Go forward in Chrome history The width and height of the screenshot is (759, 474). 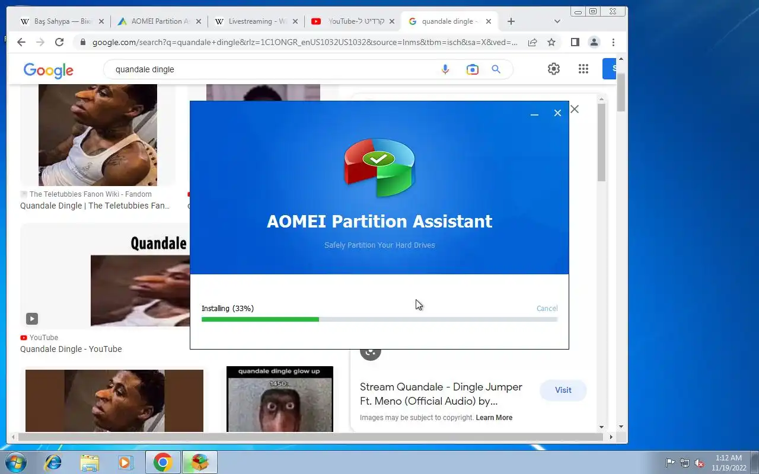pos(40,42)
